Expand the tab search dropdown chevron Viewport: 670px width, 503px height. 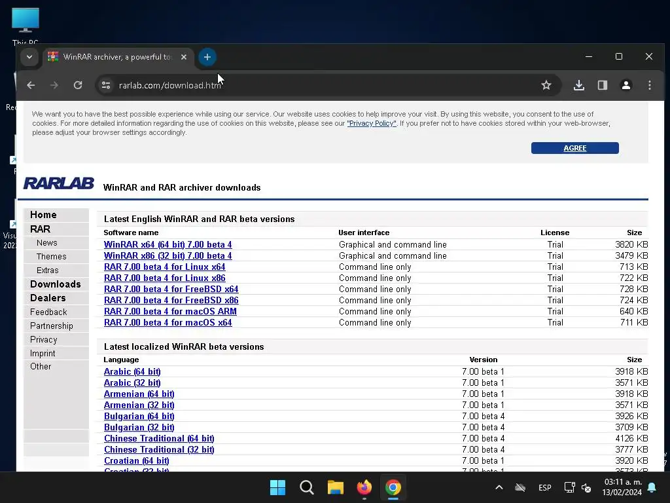(x=29, y=57)
